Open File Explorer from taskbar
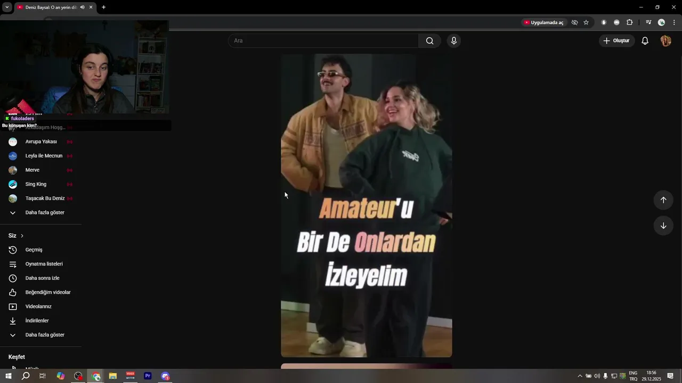Screen dimensions: 682x383 point(113,376)
